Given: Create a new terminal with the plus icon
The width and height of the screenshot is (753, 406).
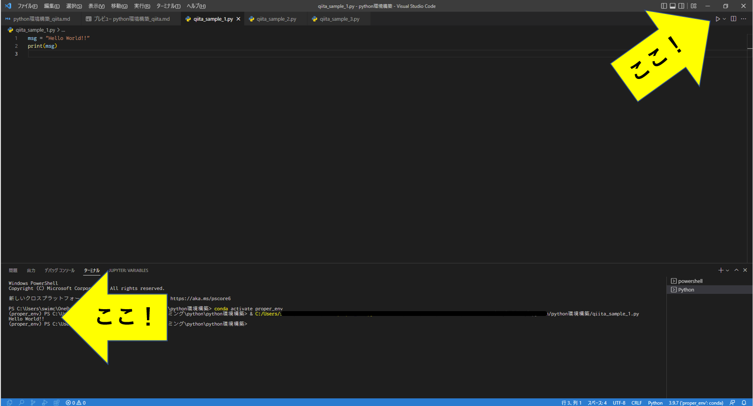Looking at the screenshot, I should click(720, 270).
